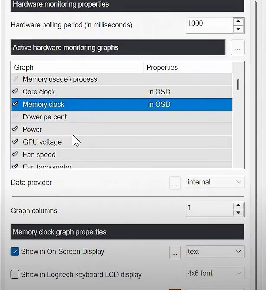Disable the Memory clock graph
Image resolution: width=266 pixels, height=290 pixels.
(x=15, y=104)
